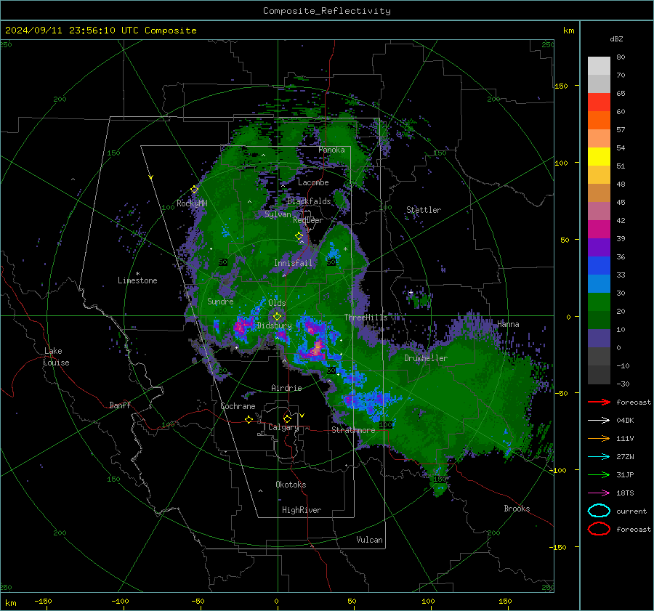Click the asterisk marker above Limestone
The height and width of the screenshot is (611, 654).
click(137, 274)
